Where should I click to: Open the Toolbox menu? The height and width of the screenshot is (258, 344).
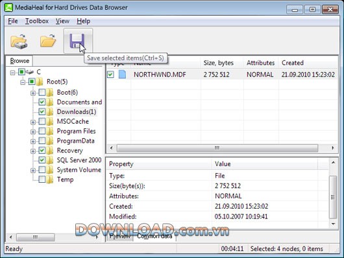coord(37,21)
